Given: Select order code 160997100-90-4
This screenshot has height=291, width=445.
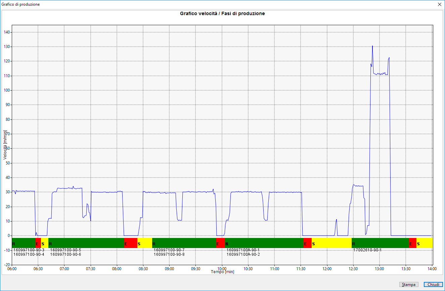Looking at the screenshot, I should coord(29,254).
